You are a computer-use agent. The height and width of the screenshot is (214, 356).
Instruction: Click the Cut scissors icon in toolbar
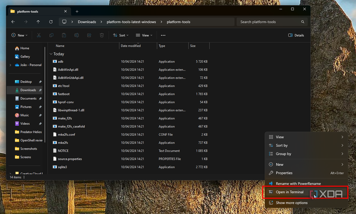point(39,35)
